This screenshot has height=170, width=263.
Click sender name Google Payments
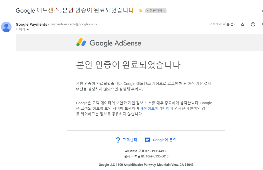(31, 24)
